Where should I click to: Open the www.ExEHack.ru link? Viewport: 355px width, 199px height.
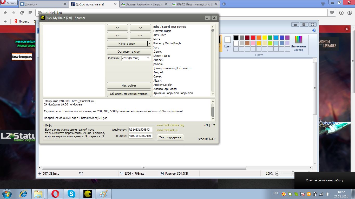click(167, 130)
